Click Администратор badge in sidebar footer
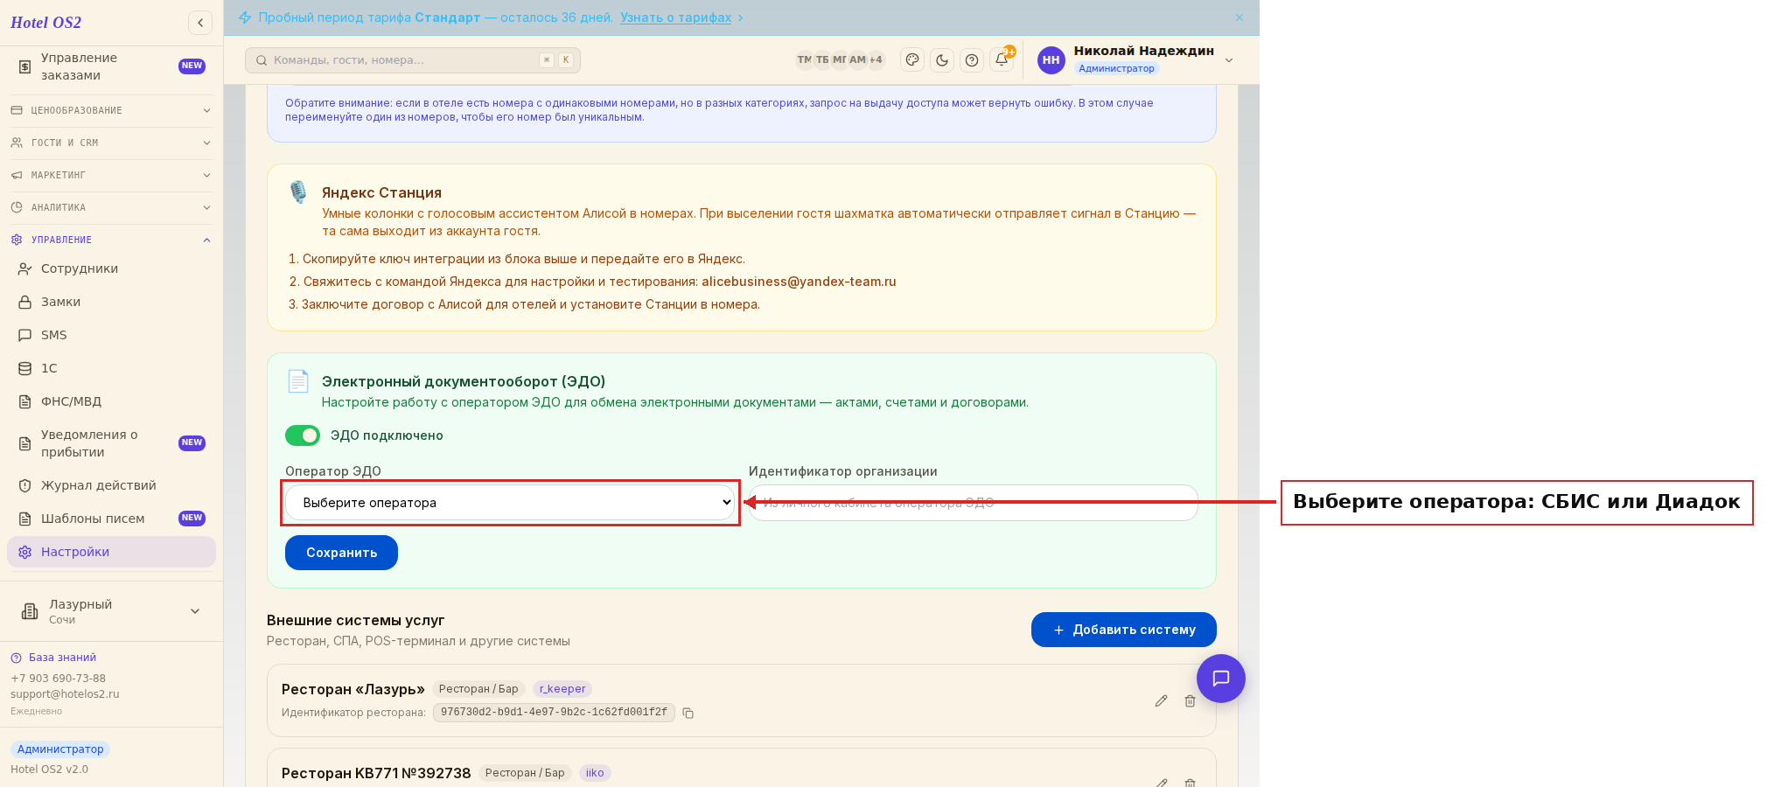This screenshot has width=1774, height=787. tap(60, 749)
